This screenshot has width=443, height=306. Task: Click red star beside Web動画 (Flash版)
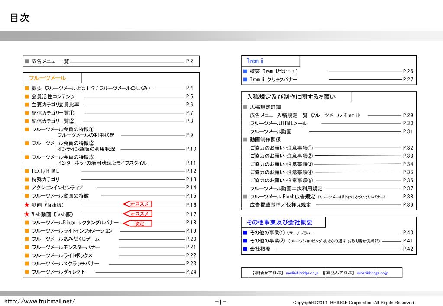[27, 214]
